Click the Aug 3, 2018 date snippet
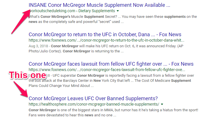The height and width of the screenshot is (122, 204). [x=38, y=46]
